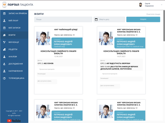Click diagnosis A97 ВІДСУТНІСТЬ ХВОРОБИ
The height and width of the screenshot is (123, 165).
click(118, 63)
